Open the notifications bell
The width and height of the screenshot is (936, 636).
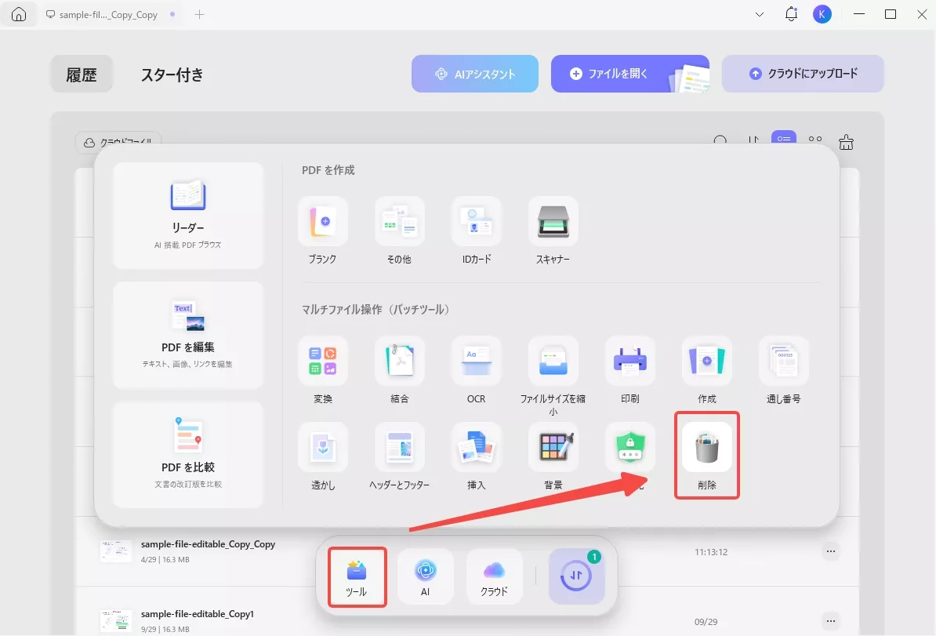coord(791,14)
